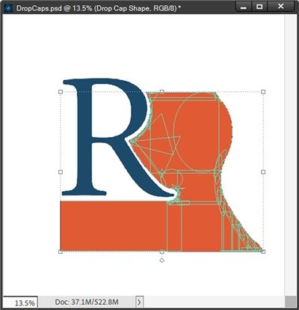Image resolution: width=299 pixels, height=310 pixels.
Task: Click the Doc: 37.1M/522.8M status text
Action: [x=87, y=302]
